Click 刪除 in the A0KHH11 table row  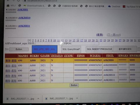(x=8, y=81)
